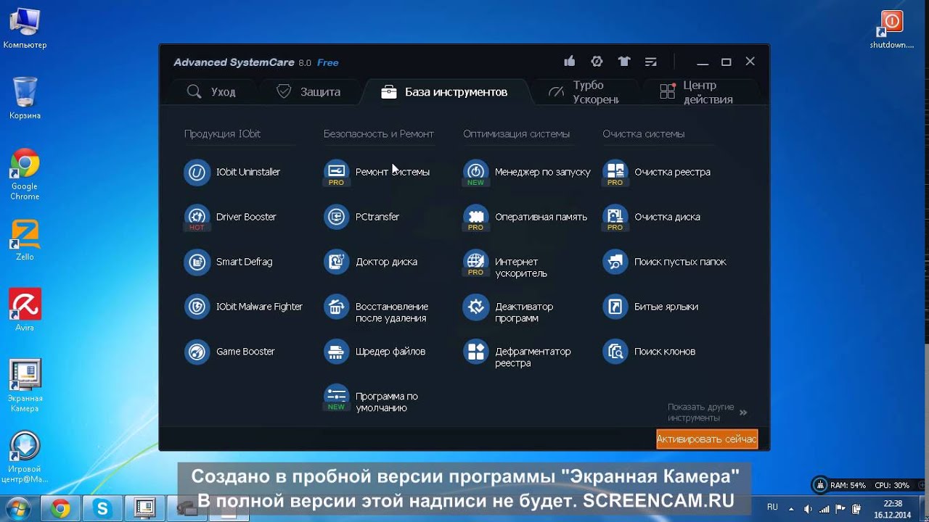Open the Компьютер desktop icon

click(x=25, y=28)
